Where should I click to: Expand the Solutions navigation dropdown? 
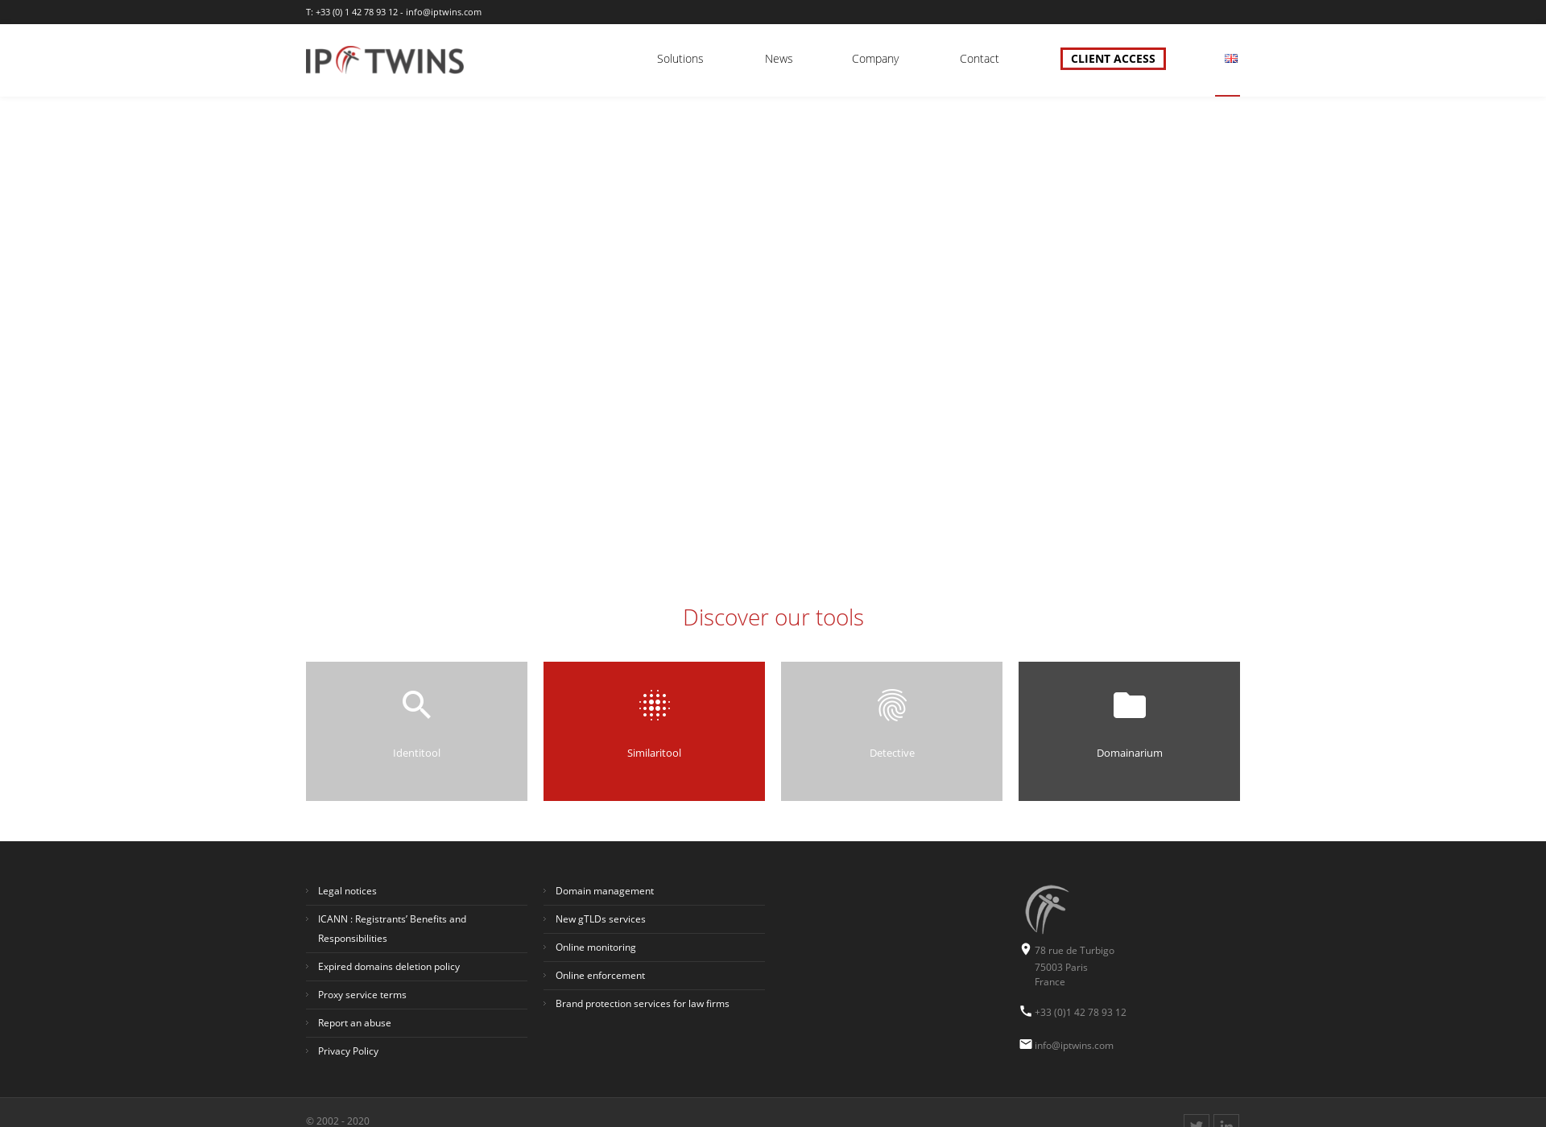680,58
